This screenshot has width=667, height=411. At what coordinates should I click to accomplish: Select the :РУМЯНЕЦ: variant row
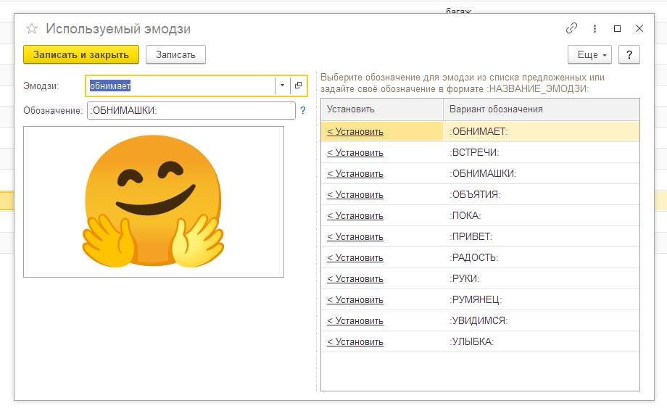point(480,299)
